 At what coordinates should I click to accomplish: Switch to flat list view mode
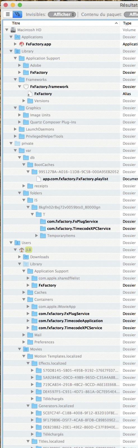pos(8,14)
